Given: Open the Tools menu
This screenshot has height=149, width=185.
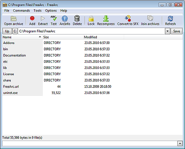Looking at the screenshot, I should pos(38,11).
